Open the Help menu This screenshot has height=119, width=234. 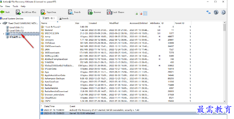click(23, 6)
